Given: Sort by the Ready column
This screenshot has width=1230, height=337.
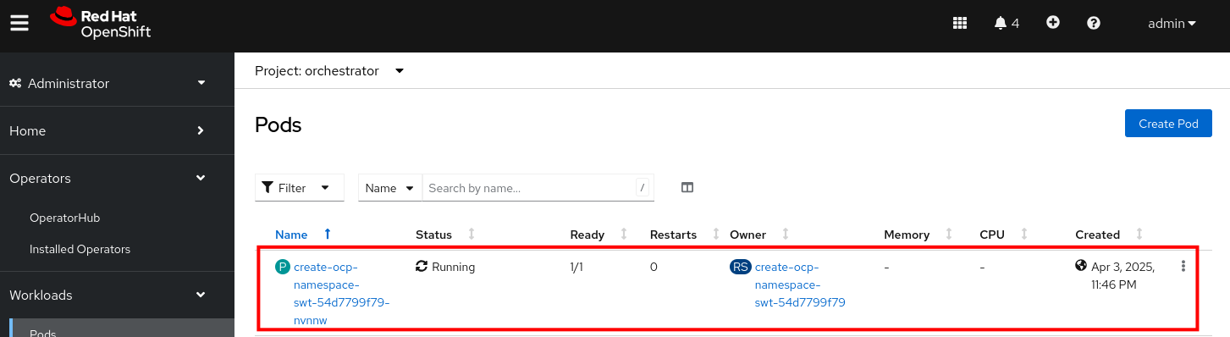Looking at the screenshot, I should [599, 235].
